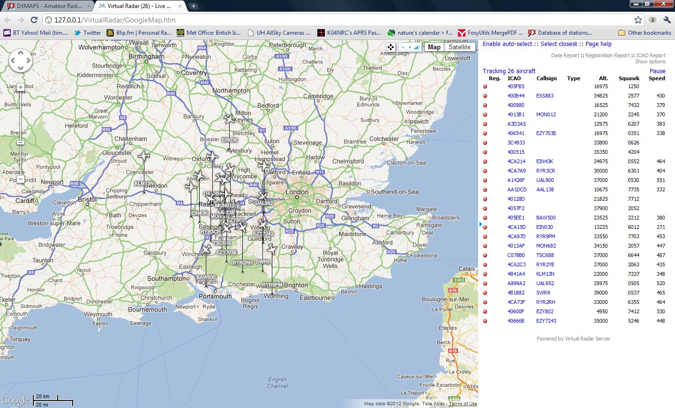The image size is (675, 408).
Task: Click the red dot in the UAL900 row
Action: [x=485, y=180]
